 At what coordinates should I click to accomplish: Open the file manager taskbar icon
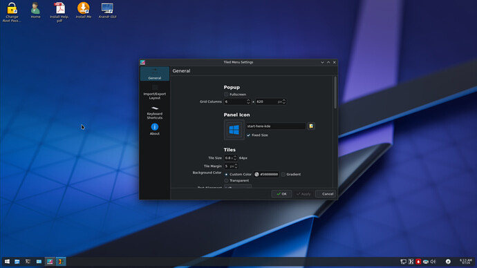[x=17, y=262]
